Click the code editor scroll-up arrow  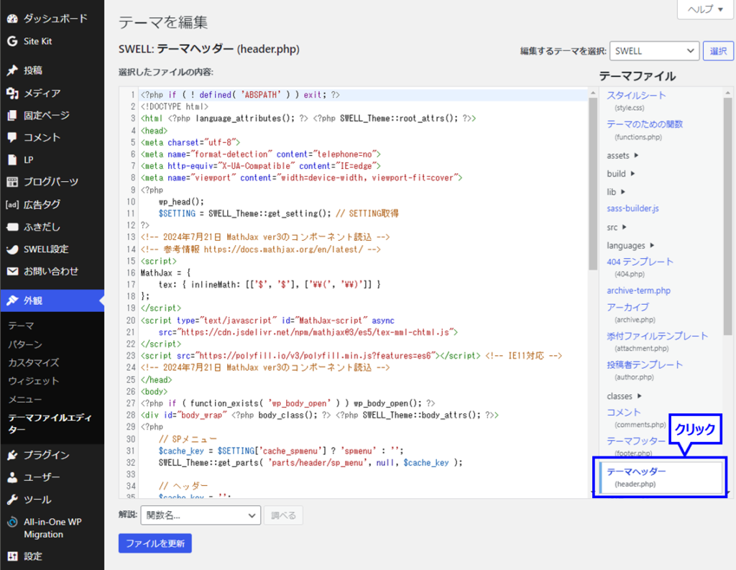point(593,93)
